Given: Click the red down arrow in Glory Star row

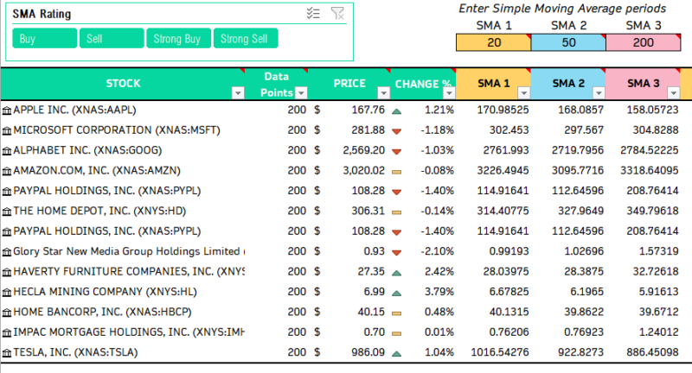Looking at the screenshot, I should point(397,253).
